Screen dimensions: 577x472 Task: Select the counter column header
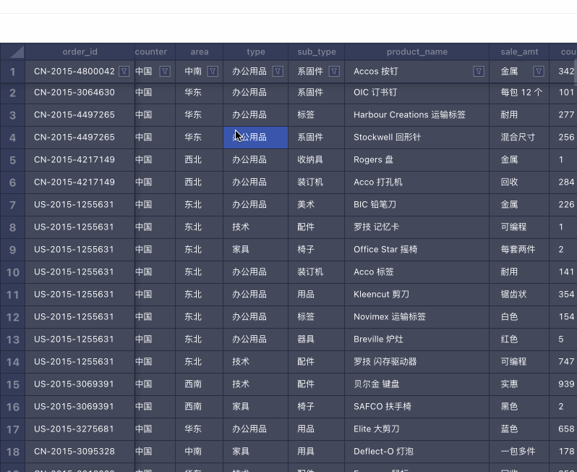click(155, 52)
